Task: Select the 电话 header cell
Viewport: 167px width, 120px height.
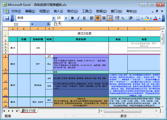Action: click(x=144, y=39)
